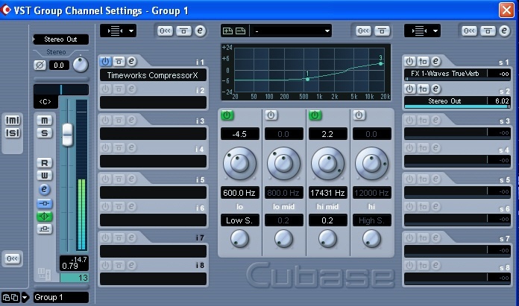Click the channel volume fader handle
This screenshot has width=519, height=306.
coord(68,135)
